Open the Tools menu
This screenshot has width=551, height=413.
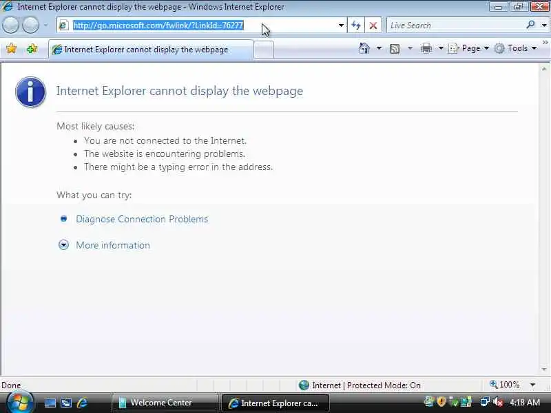point(515,48)
